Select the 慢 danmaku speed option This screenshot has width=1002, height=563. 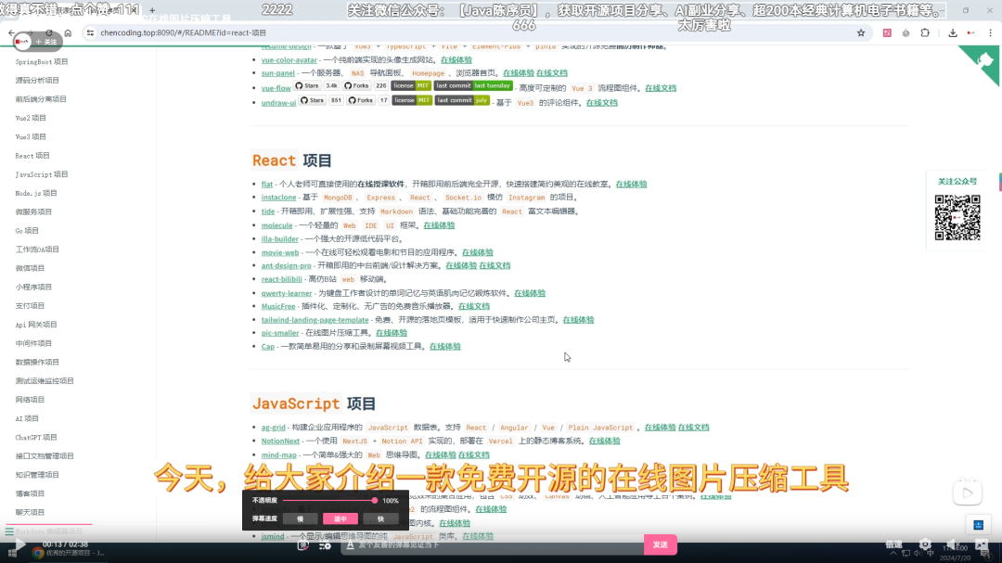click(x=299, y=518)
